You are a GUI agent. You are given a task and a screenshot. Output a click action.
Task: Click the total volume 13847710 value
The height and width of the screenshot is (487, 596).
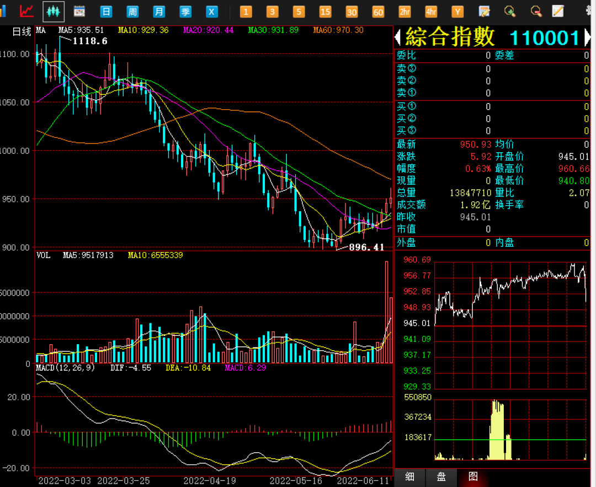471,193
